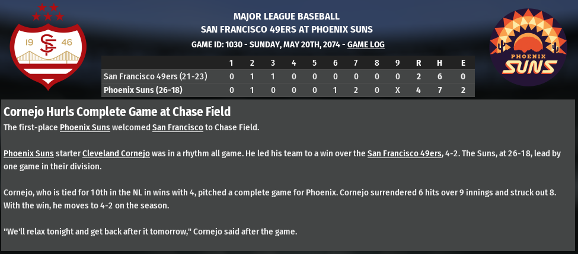Viewport: 578px width, 254px height.
Task: Open San Francisco 49ers link before '4-2'
Action: point(403,153)
